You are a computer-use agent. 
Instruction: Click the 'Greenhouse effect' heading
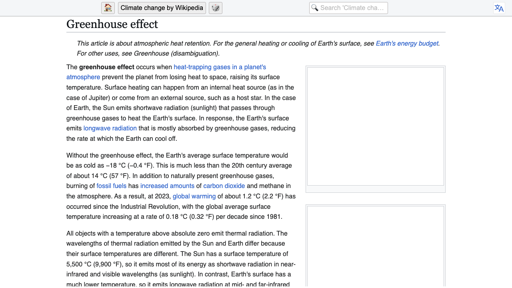pyautogui.click(x=112, y=24)
